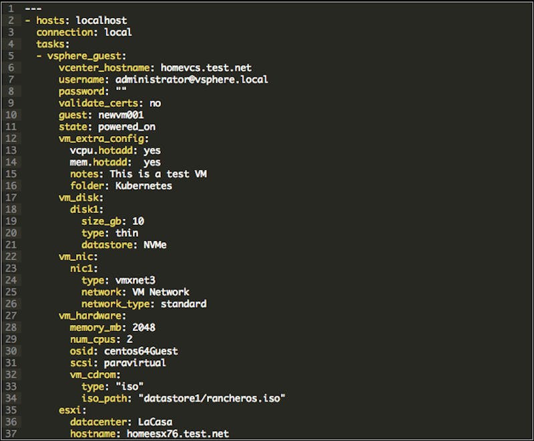This screenshot has width=534, height=441.
Task: Click inside the empty password quotes
Action: (x=121, y=91)
